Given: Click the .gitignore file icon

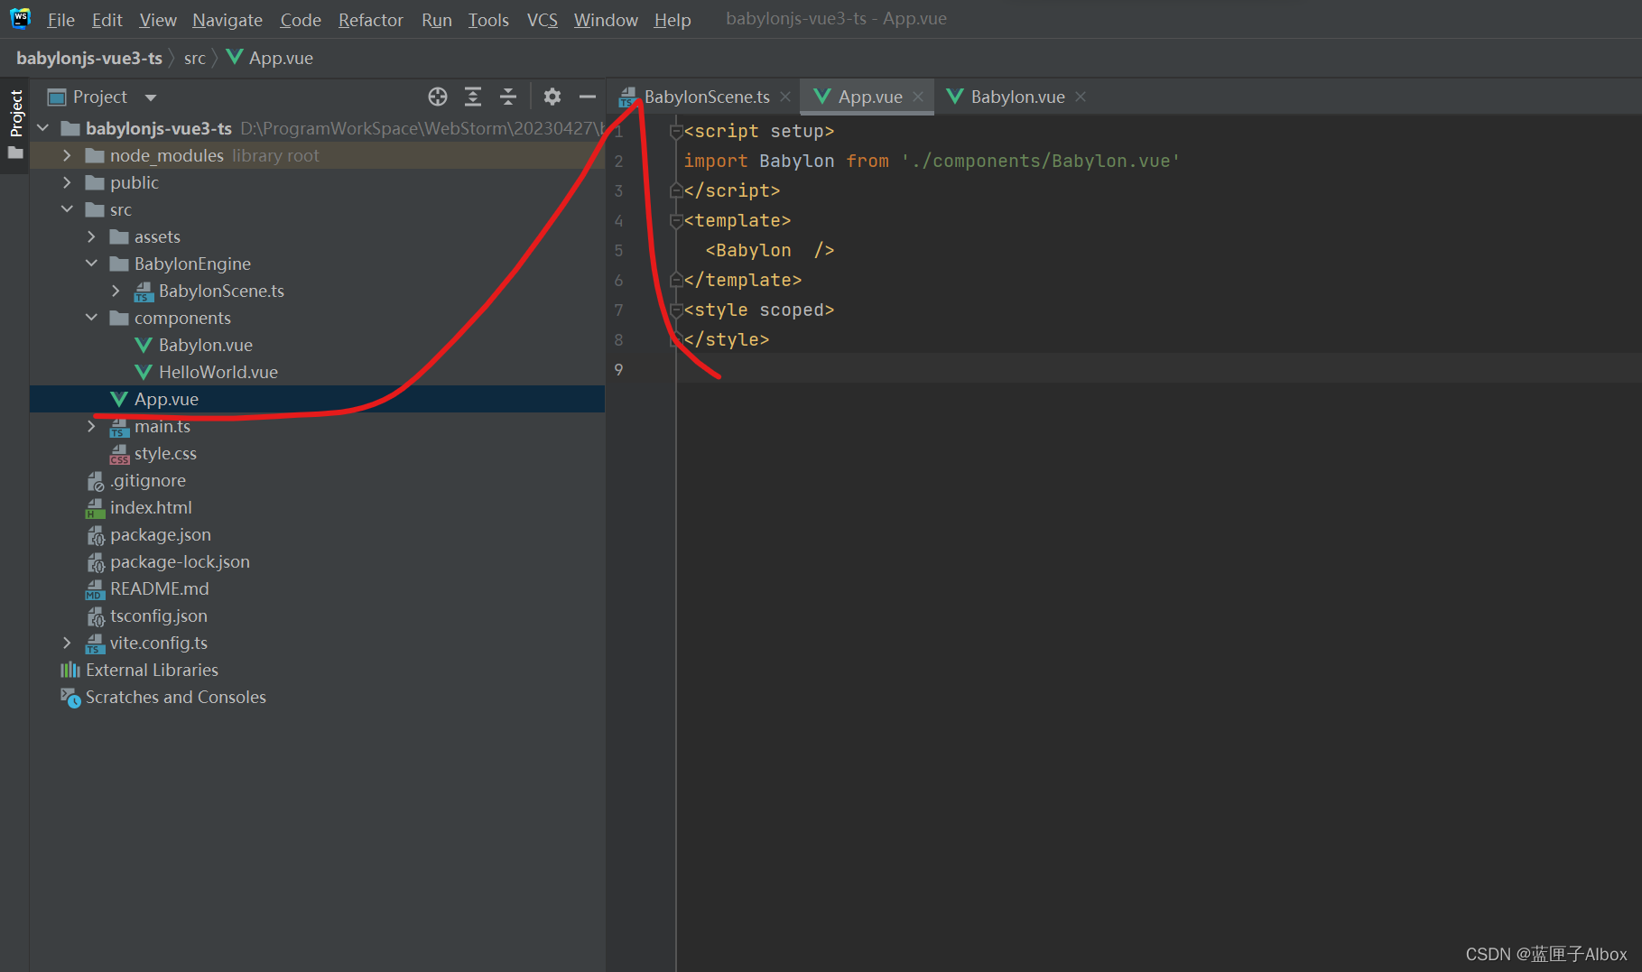Looking at the screenshot, I should [95, 481].
